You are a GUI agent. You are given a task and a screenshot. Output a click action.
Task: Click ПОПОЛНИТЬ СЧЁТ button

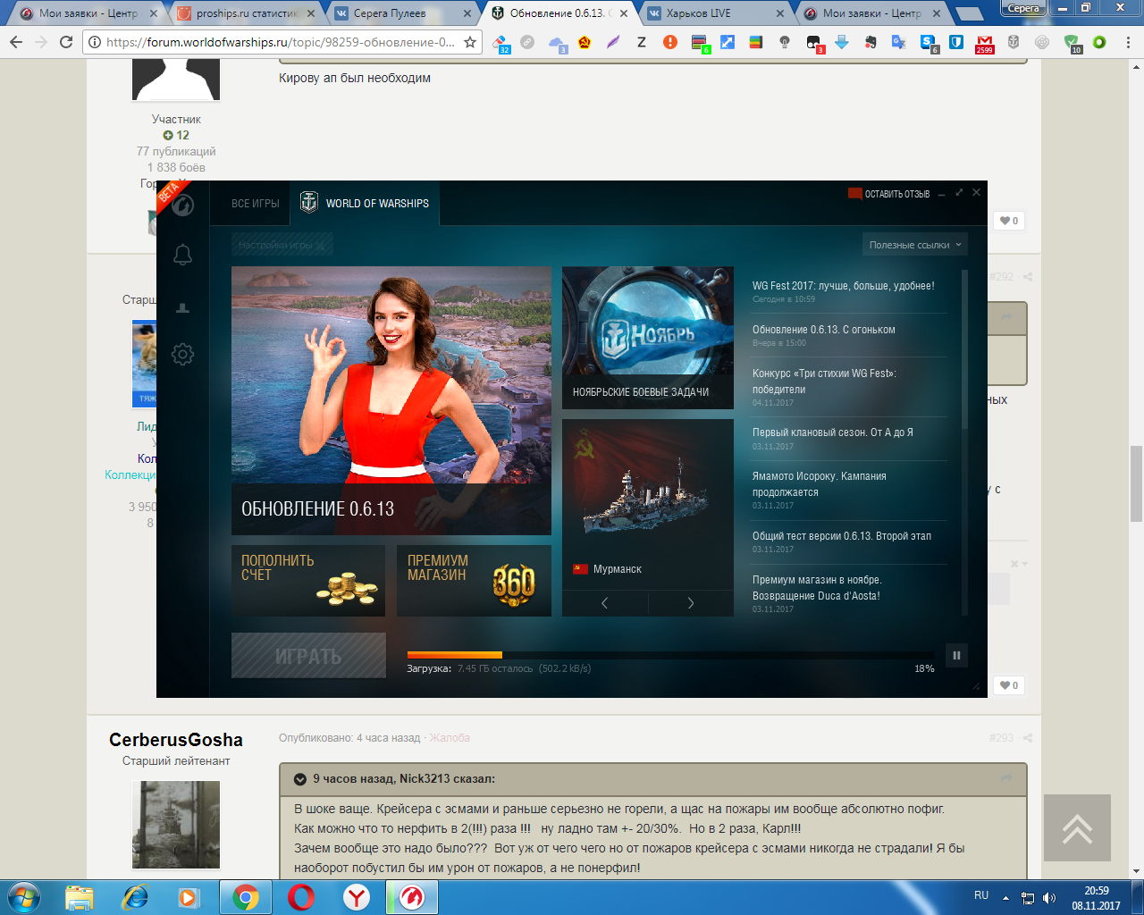(308, 581)
